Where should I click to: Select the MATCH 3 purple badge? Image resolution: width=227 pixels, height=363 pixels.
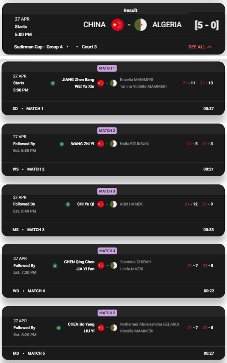click(x=107, y=191)
